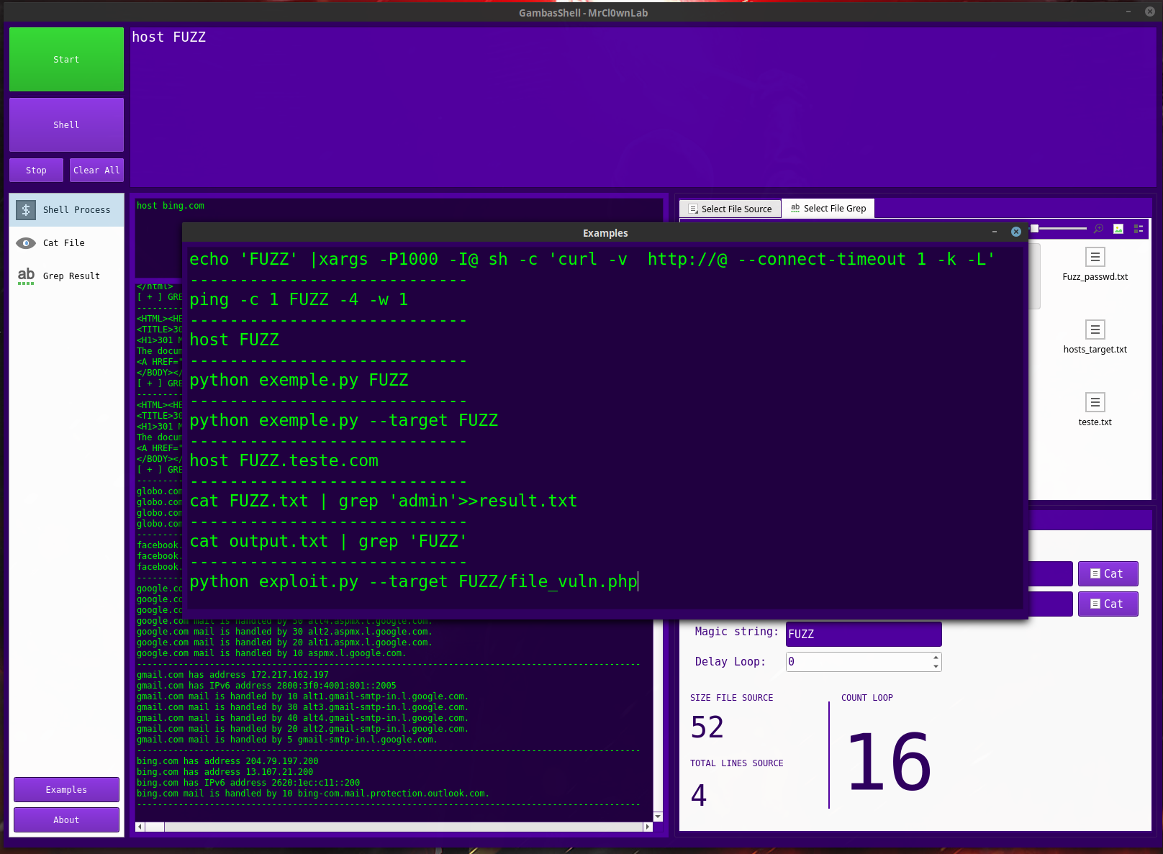Close the Examples dialog
The width and height of the screenshot is (1163, 854).
[x=1016, y=232]
